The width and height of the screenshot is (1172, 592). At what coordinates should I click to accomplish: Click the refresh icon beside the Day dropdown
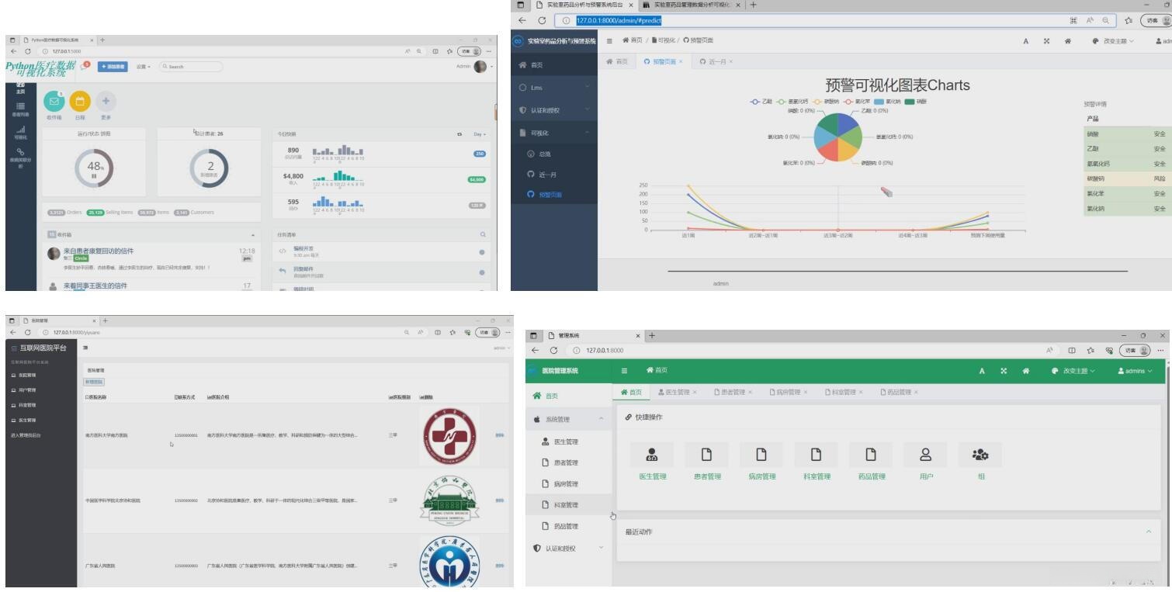point(461,134)
